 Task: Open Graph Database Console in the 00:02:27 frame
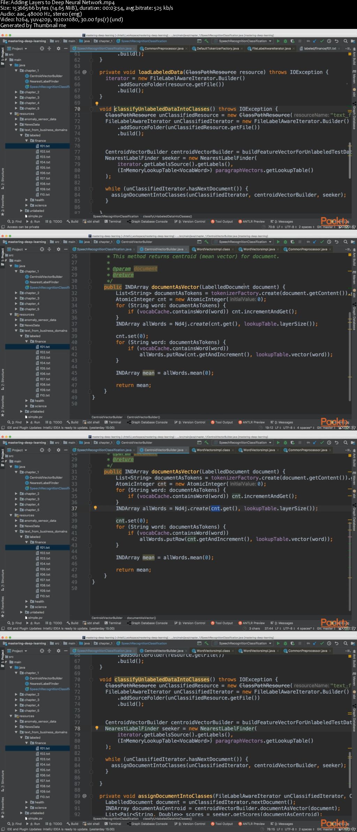point(147,623)
